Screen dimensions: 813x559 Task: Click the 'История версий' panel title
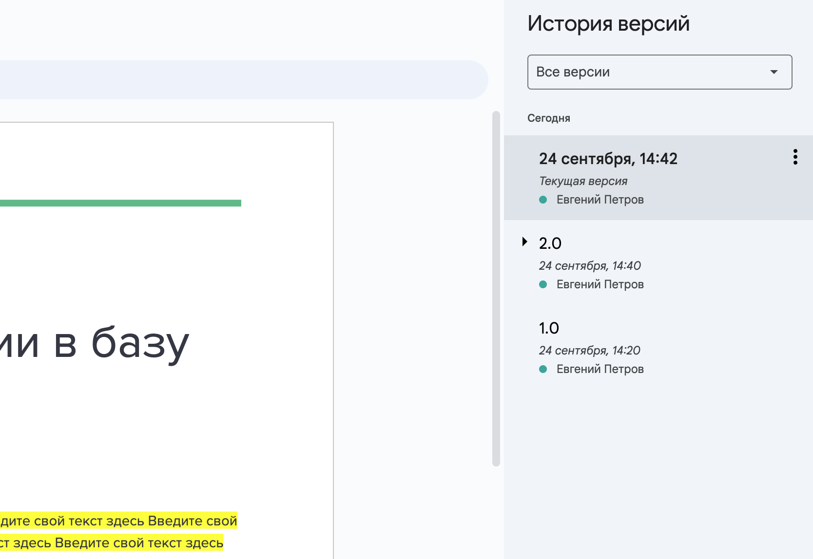(608, 23)
